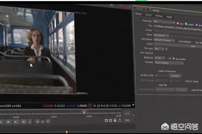Open the file type dpx dropdown
Image resolution: width=202 pixels, height=134 pixels.
click(159, 49)
